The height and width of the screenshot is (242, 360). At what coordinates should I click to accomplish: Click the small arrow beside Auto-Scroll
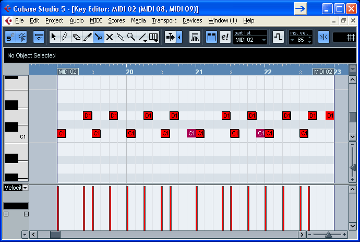(179, 37)
